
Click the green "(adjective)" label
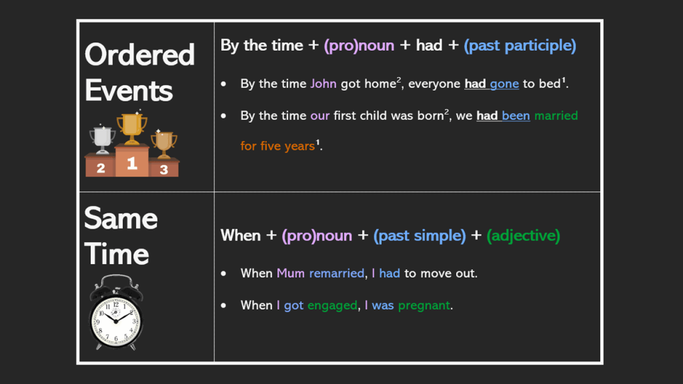click(x=523, y=235)
